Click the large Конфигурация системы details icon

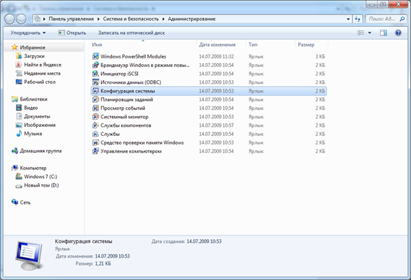coord(29,256)
